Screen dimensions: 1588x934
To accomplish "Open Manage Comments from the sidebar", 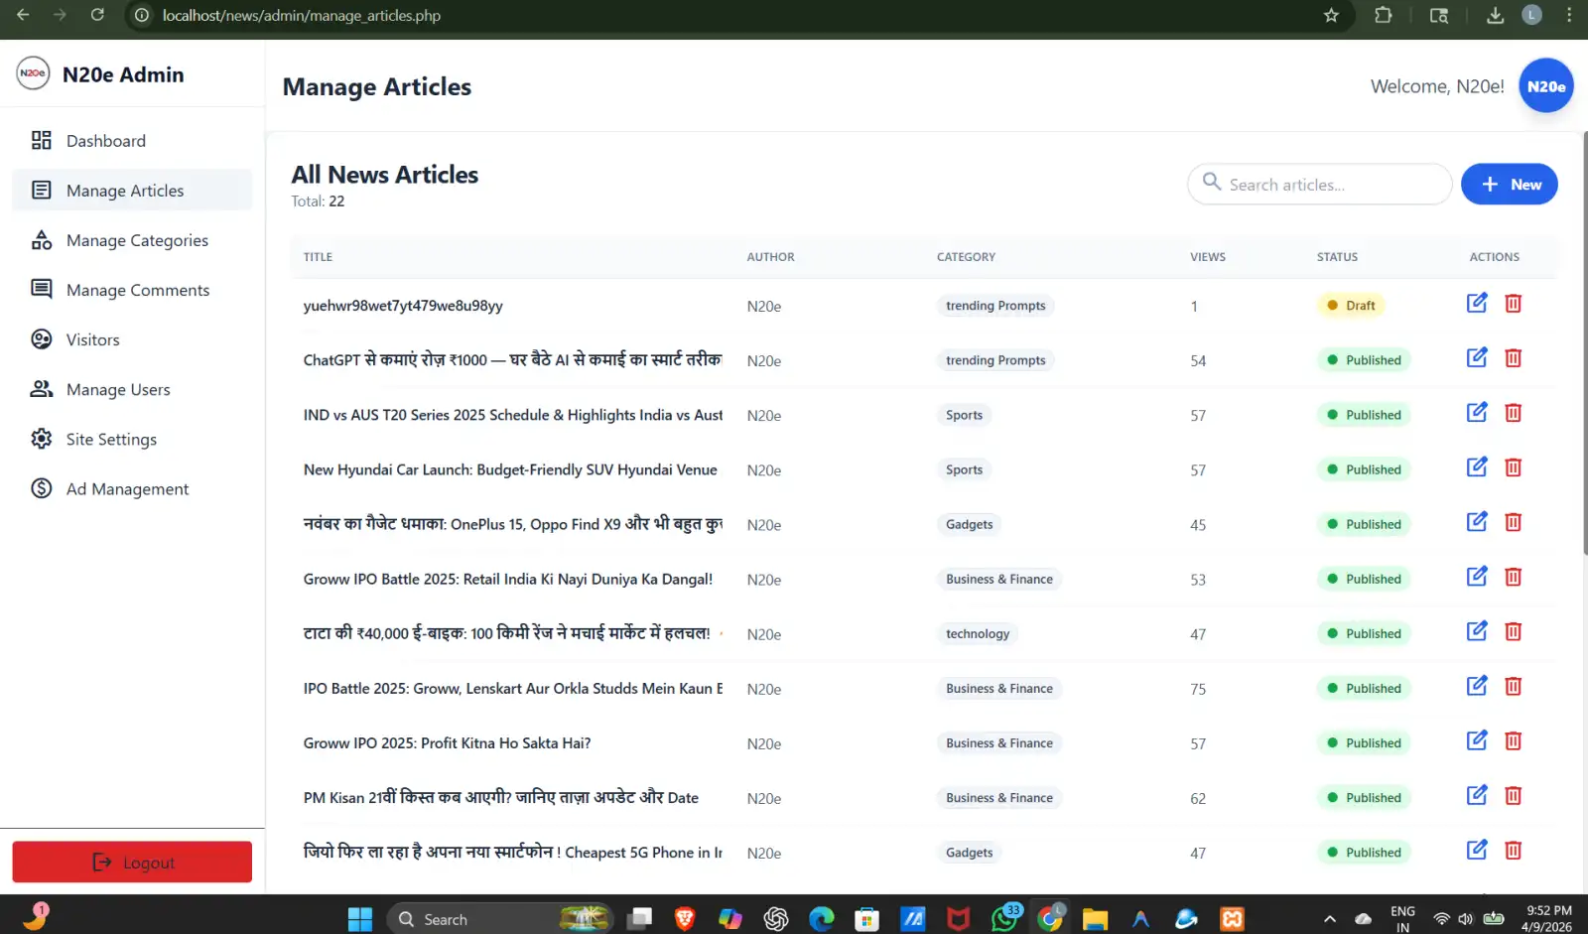I will coord(41,289).
